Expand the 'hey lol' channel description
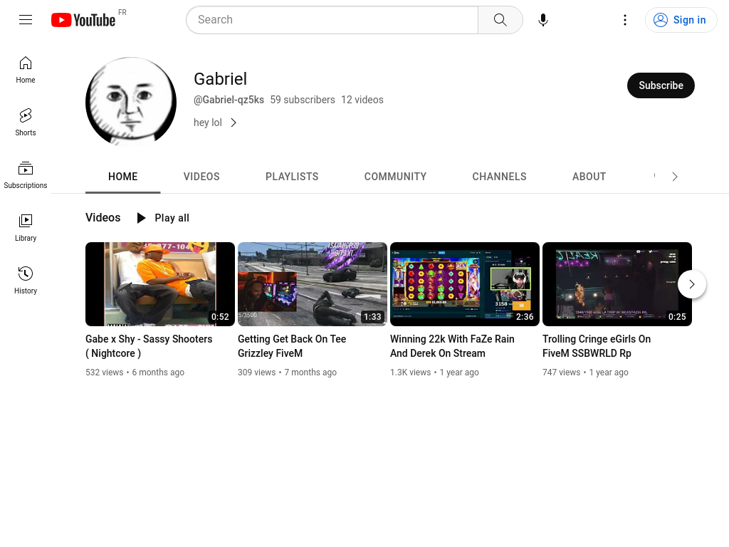This screenshot has width=729, height=547. (215, 123)
